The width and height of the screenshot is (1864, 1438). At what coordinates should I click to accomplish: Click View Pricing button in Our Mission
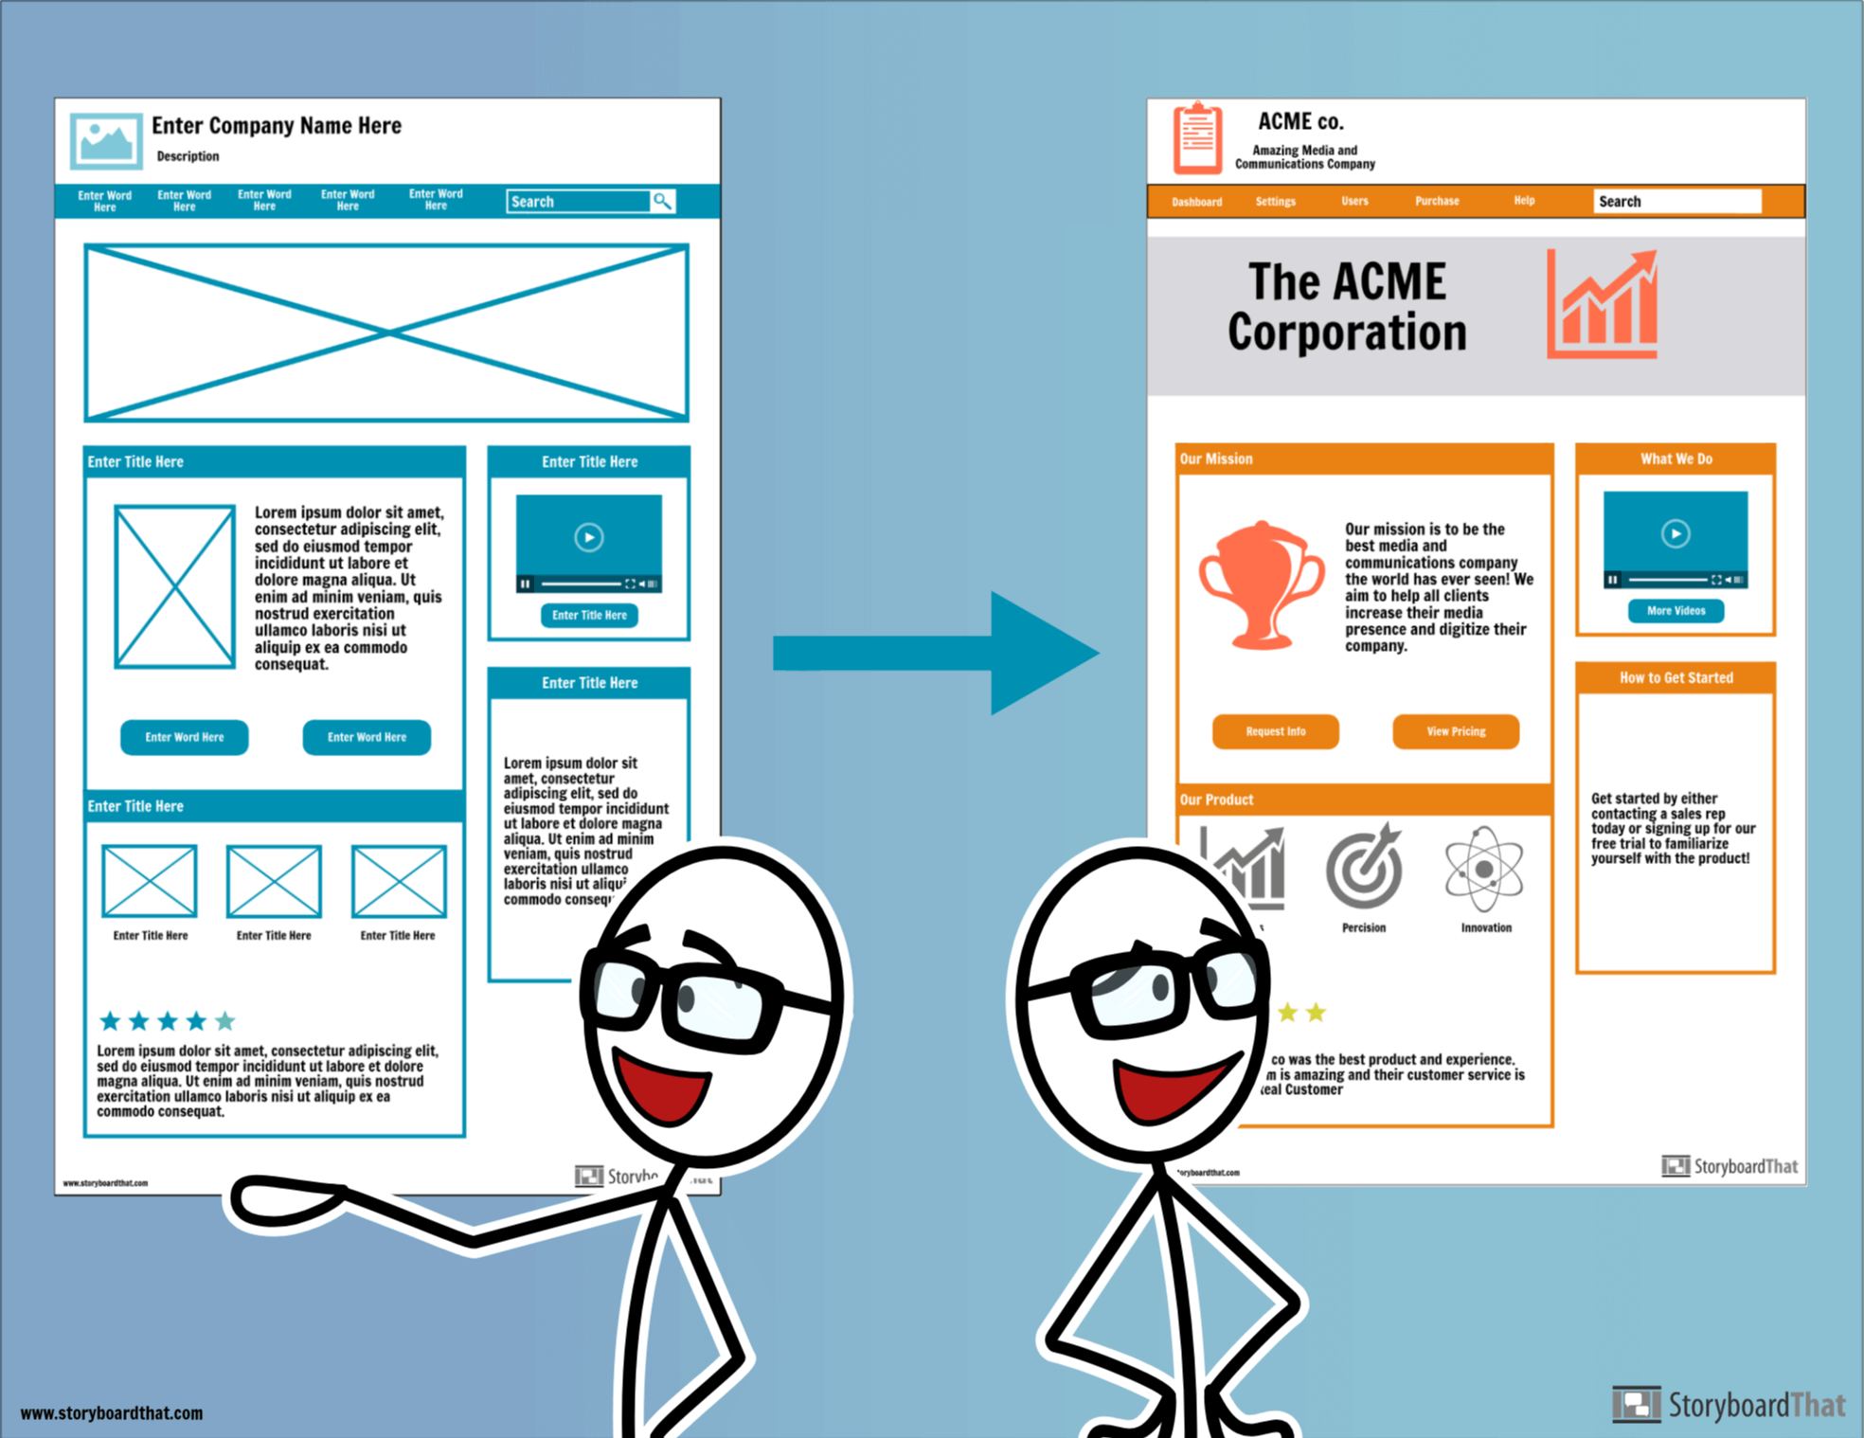1455,731
